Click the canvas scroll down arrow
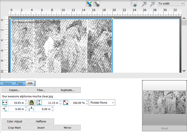This screenshot has width=187, height=133. tap(184, 71)
